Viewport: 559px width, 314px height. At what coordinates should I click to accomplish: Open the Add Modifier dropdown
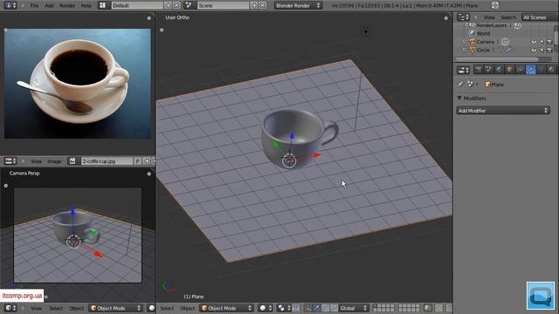click(x=503, y=111)
